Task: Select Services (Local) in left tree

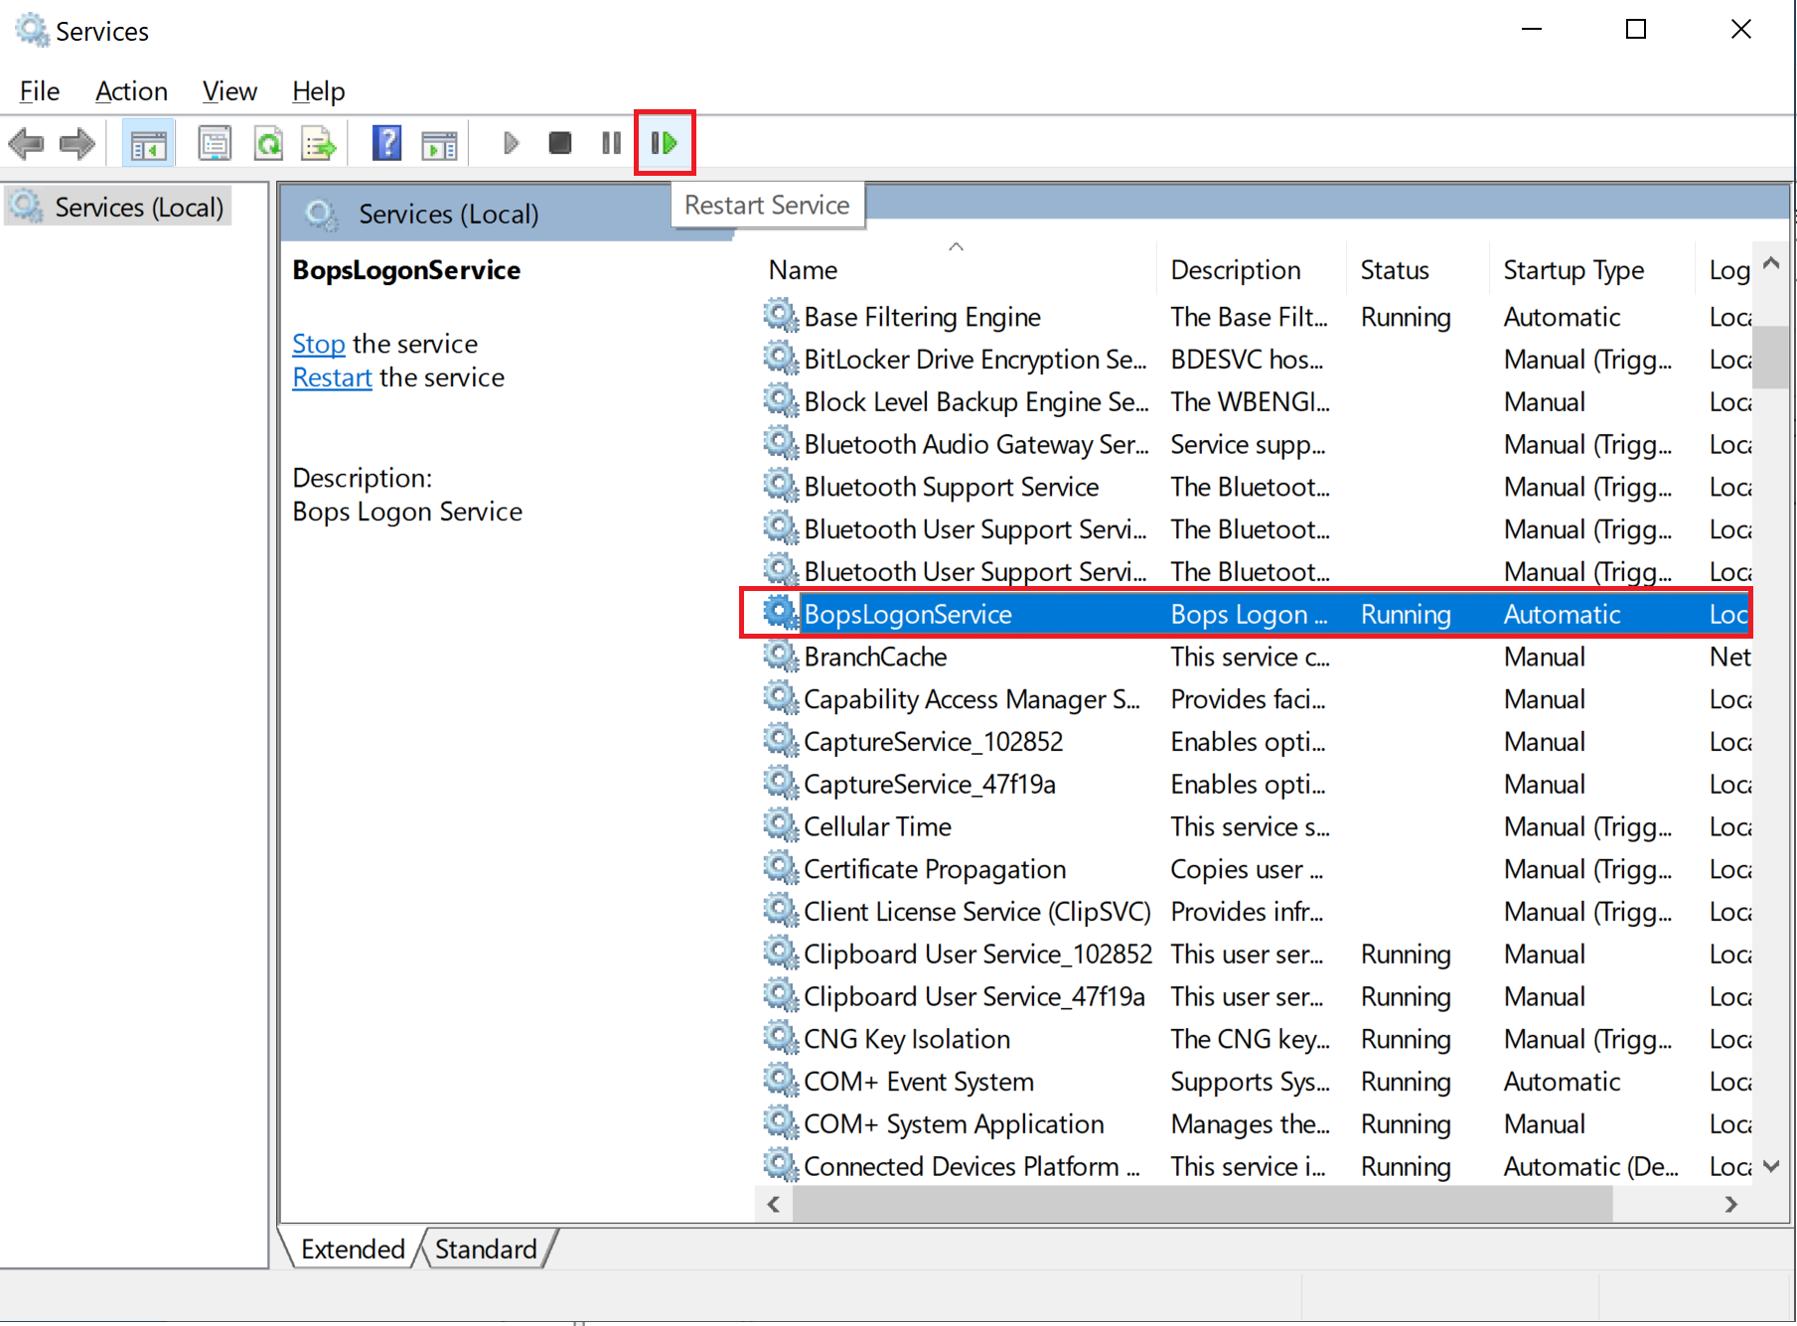Action: pyautogui.click(x=138, y=208)
